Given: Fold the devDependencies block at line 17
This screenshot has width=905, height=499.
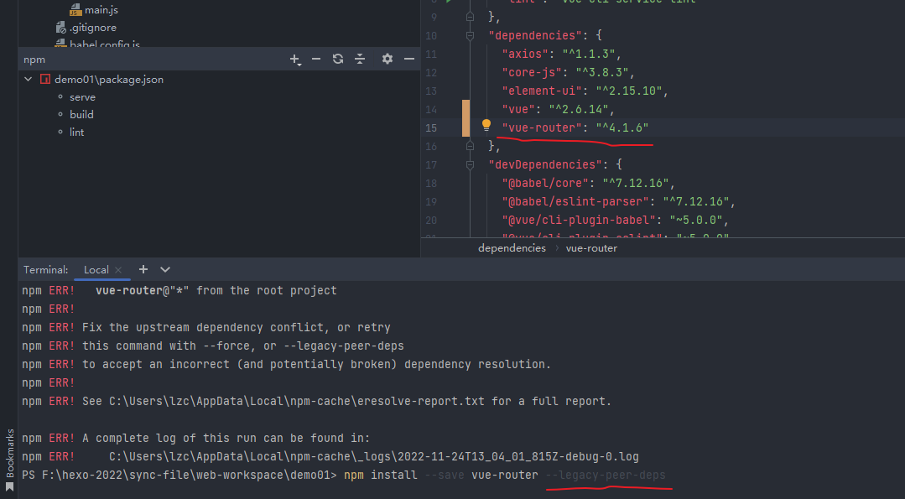Looking at the screenshot, I should (x=470, y=165).
